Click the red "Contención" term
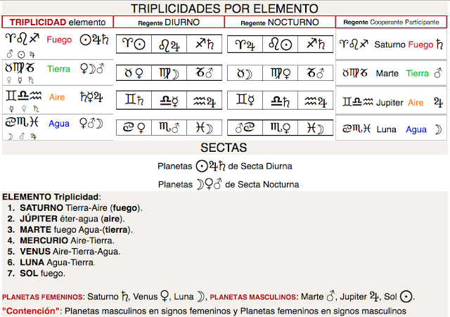450x317 pixels. pyautogui.click(x=31, y=311)
